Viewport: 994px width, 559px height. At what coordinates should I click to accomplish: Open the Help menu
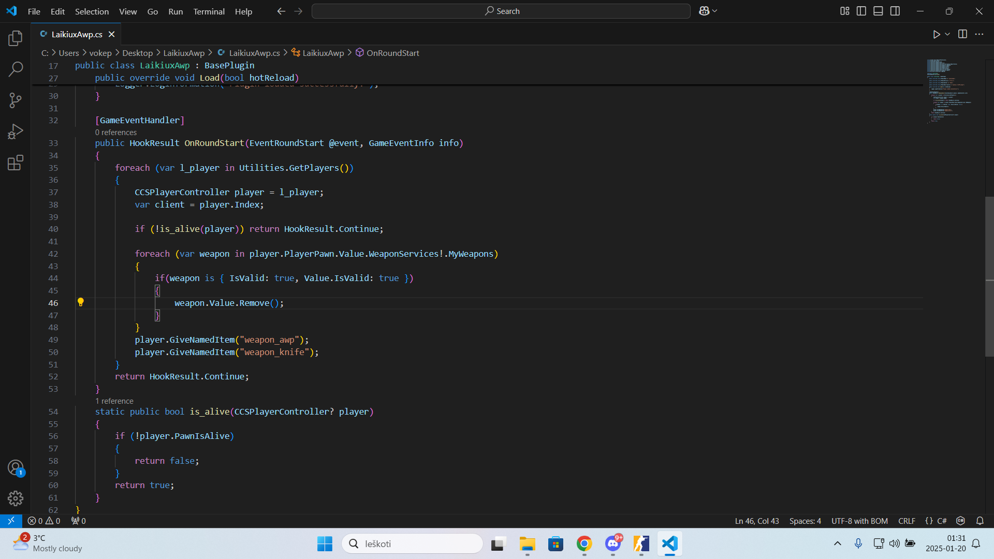point(243,11)
